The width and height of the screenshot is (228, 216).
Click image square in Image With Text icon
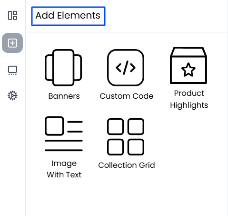(x=54, y=126)
